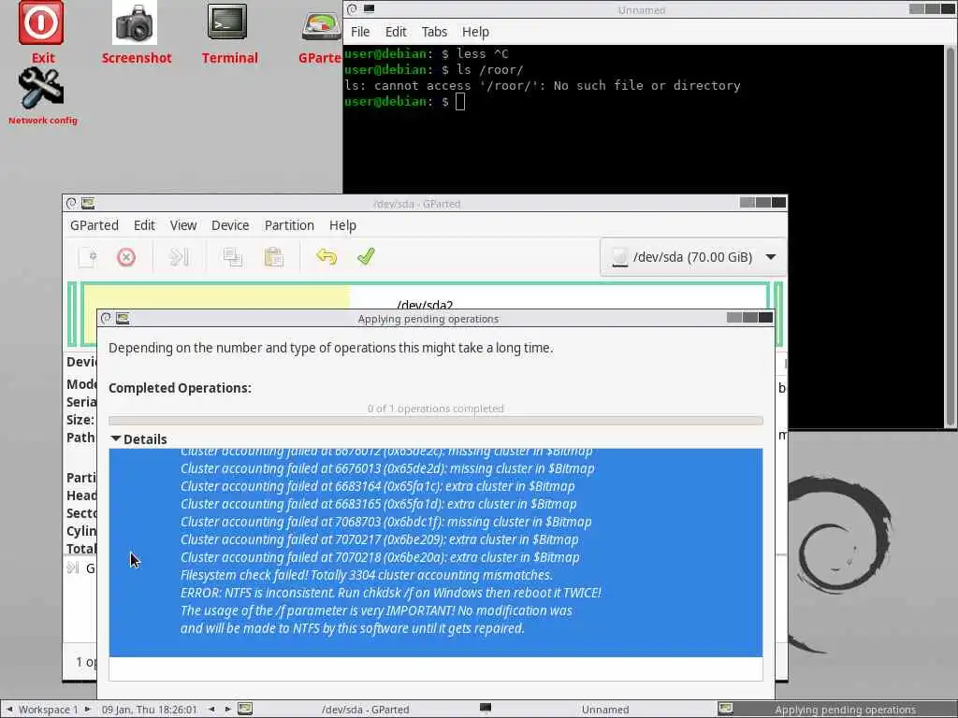Click the red Delete partition toolbar icon

pos(126,257)
